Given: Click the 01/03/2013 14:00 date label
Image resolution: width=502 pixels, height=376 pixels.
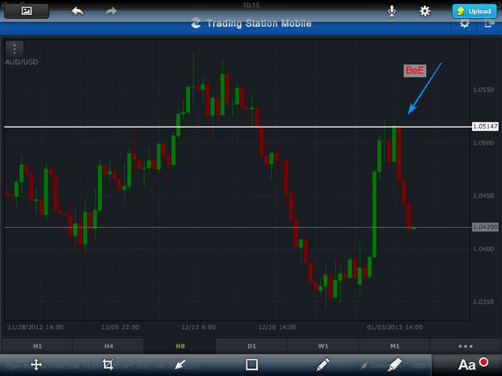Looking at the screenshot, I should click(x=394, y=327).
